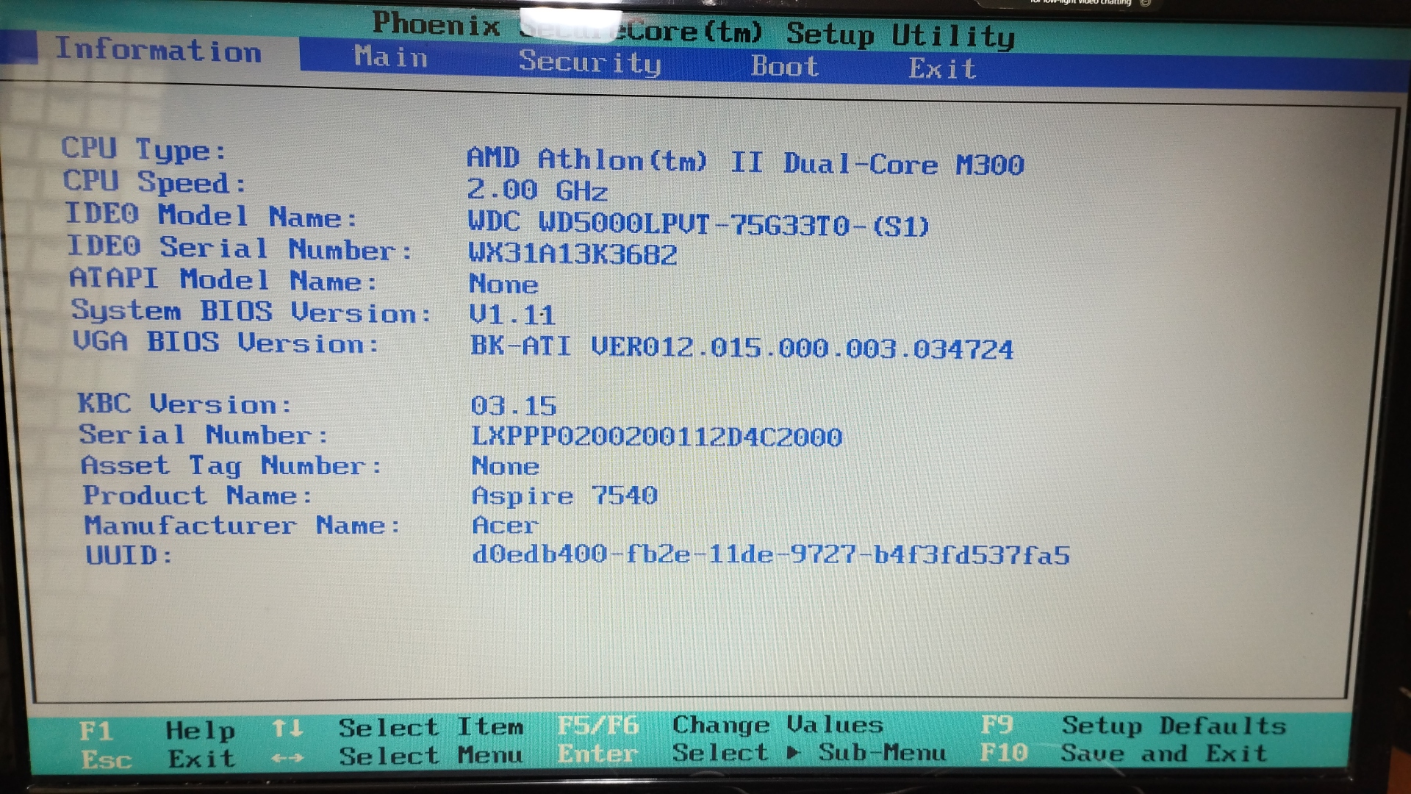Click the AMD Athlon II Dual-Core M300 value
The height and width of the screenshot is (794, 1411).
[x=745, y=162]
